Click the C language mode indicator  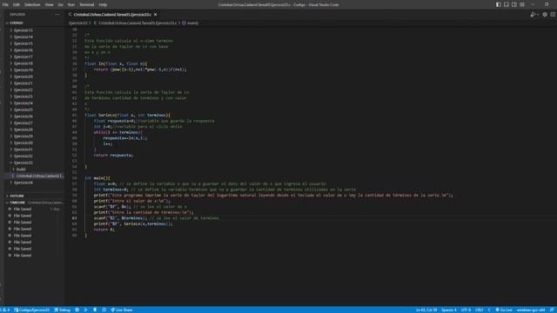coord(489,310)
